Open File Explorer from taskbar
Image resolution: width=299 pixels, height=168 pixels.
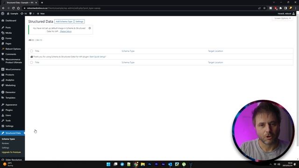click(x=142, y=164)
